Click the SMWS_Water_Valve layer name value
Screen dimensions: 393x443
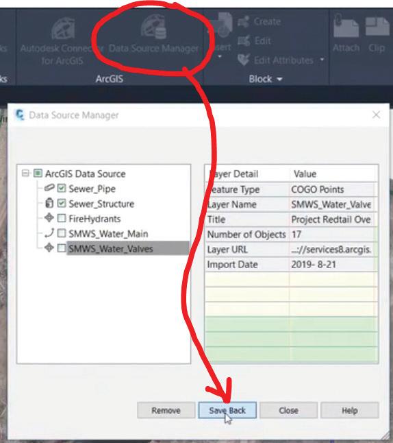[x=333, y=204]
